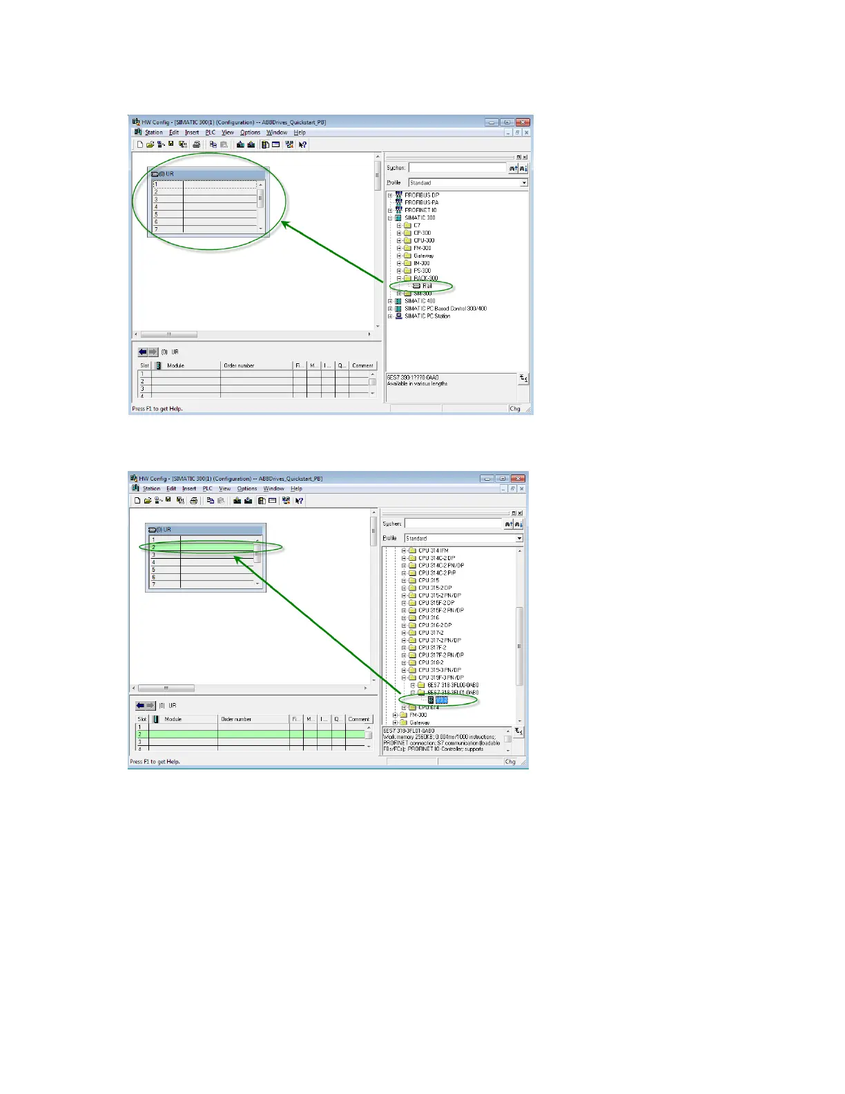Click New icon in upper window toolbar
845x1094 pixels.
[139, 144]
